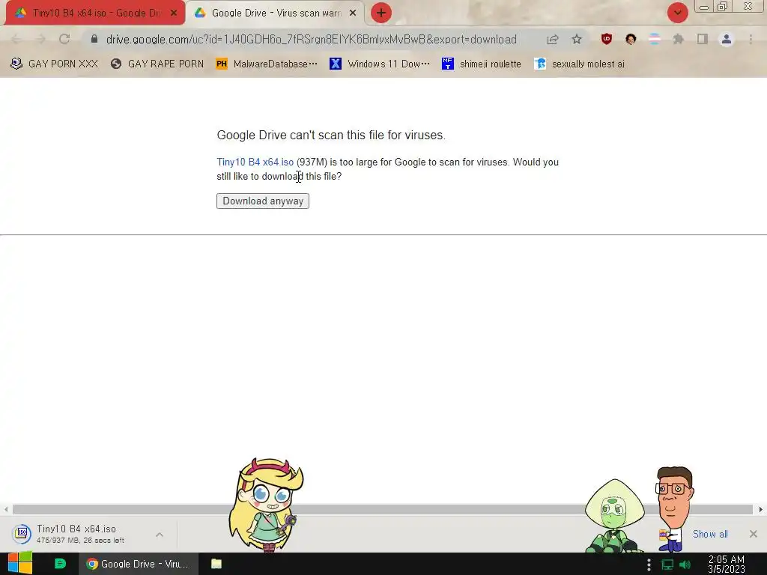
Task: Reload the current page
Action: pos(64,39)
